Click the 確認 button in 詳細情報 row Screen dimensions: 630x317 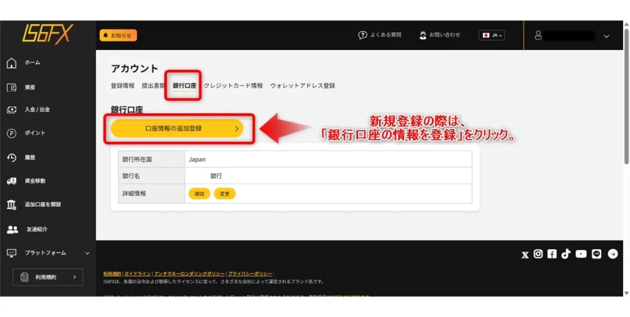[199, 194]
